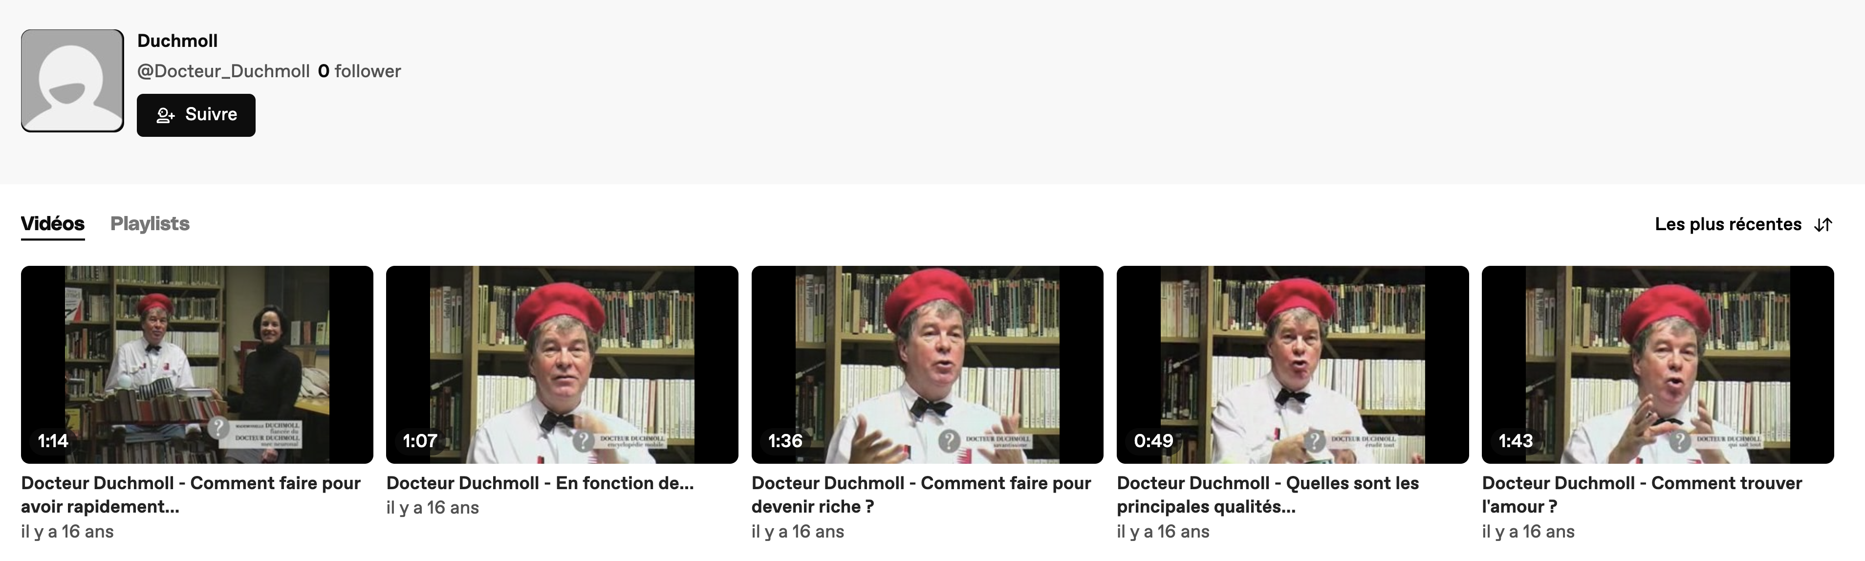Open the title "Comment faire pour devenir riche ?"
This screenshot has width=1865, height=561.
point(922,495)
